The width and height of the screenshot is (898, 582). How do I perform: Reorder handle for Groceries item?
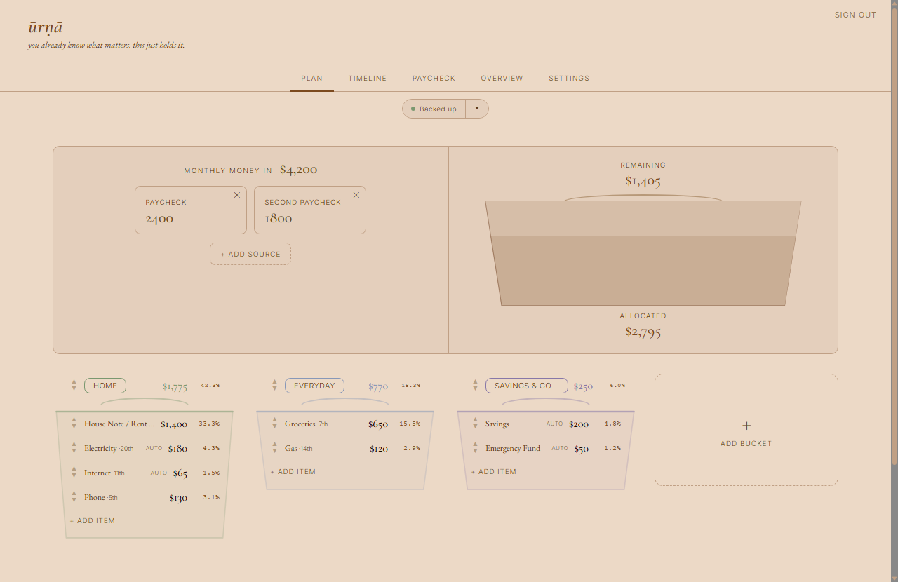(274, 424)
